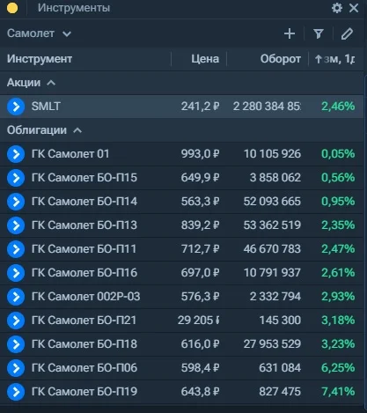Screen dimensions: 367x413
Task: Select ГК Самолет БО-П14 bond name
Action: tap(84, 202)
